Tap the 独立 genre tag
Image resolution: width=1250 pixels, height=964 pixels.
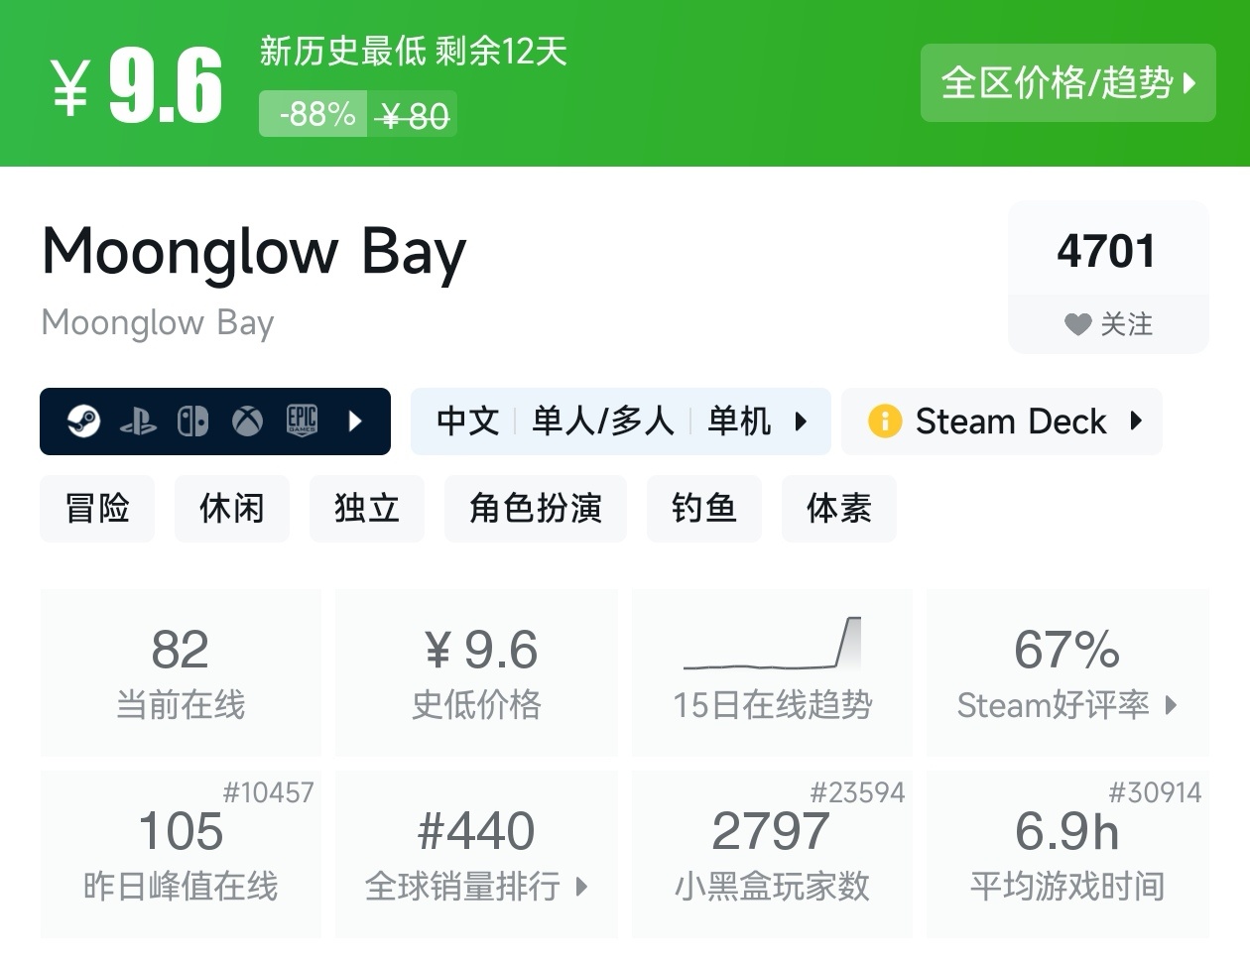(367, 509)
